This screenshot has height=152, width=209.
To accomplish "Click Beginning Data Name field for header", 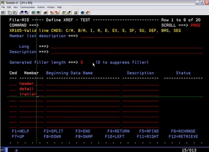I will [83, 83].
